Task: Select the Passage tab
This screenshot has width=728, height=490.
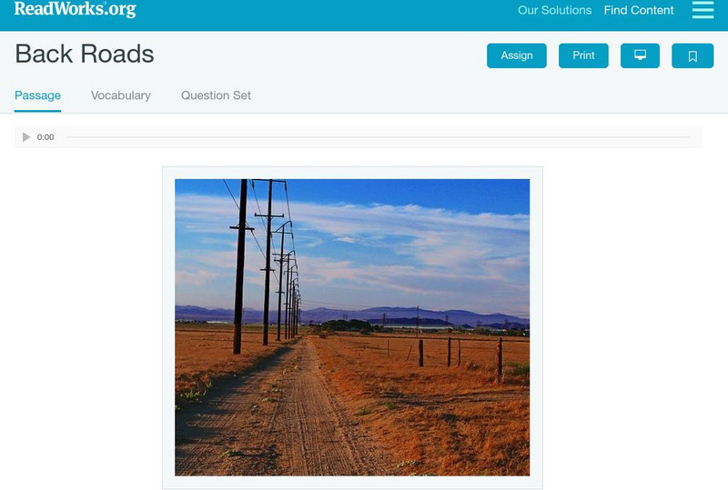Action: (x=37, y=95)
